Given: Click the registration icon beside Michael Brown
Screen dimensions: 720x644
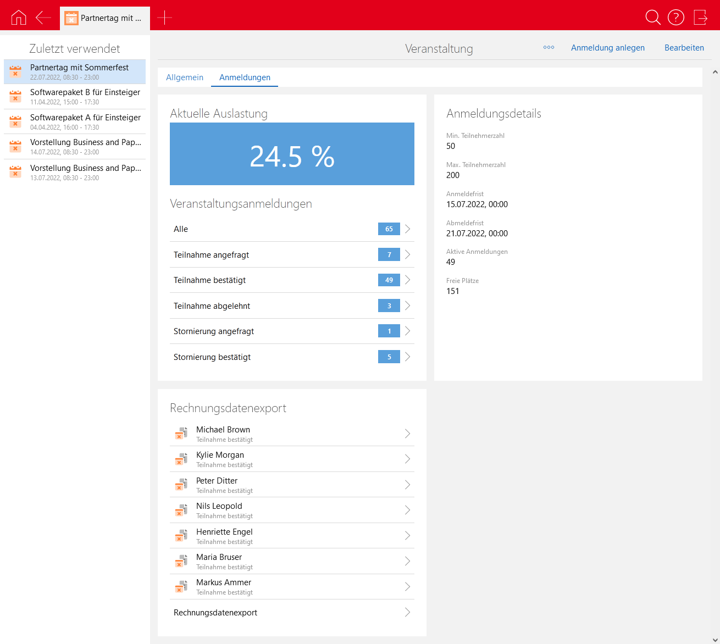Looking at the screenshot, I should pyautogui.click(x=181, y=434).
